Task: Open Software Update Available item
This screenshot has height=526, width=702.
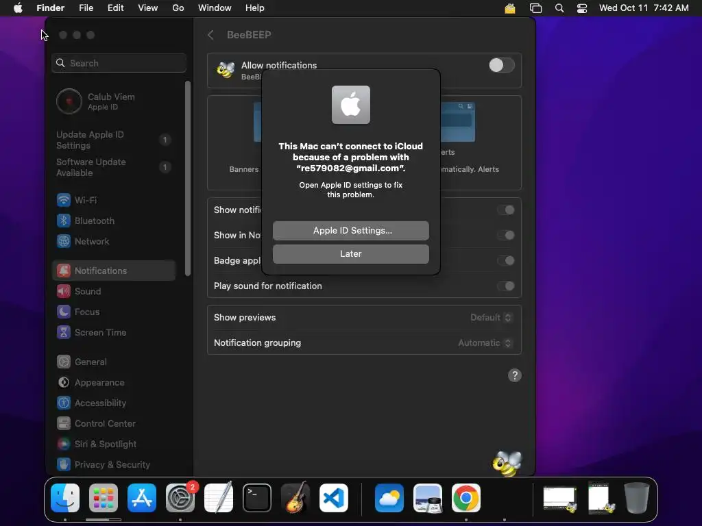Action: click(x=114, y=167)
